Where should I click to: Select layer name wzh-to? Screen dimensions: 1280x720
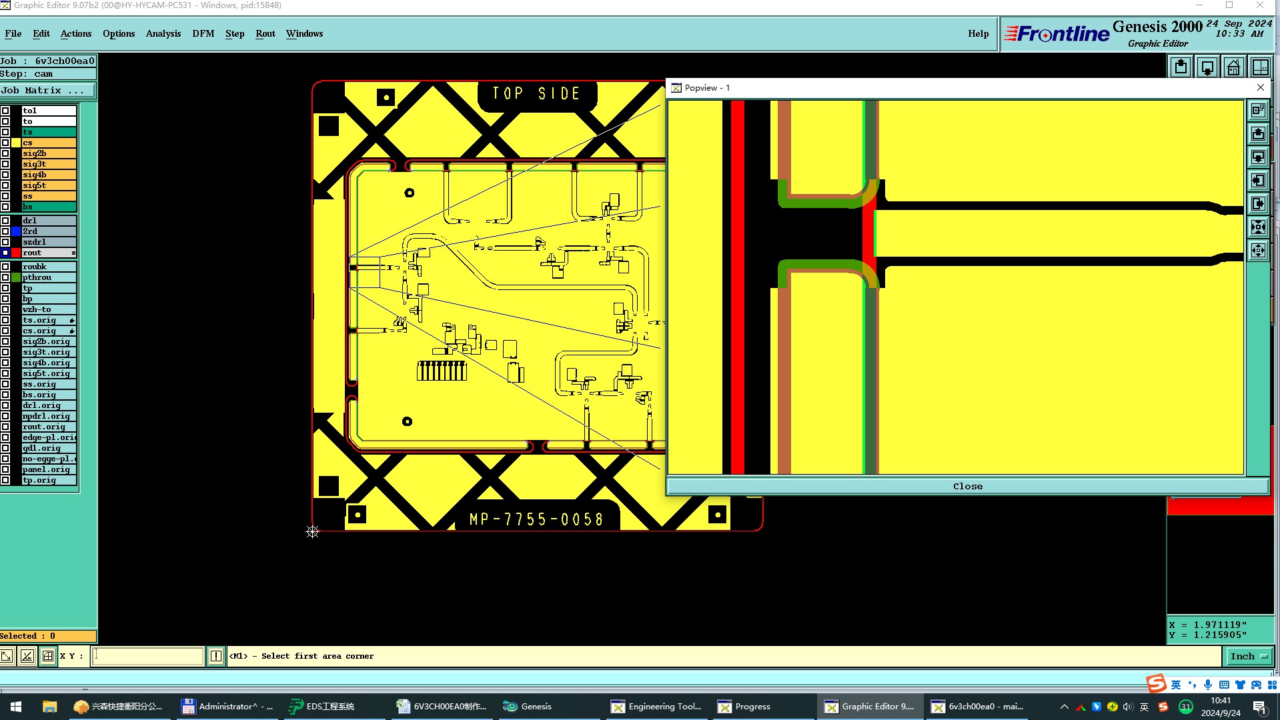(x=49, y=309)
